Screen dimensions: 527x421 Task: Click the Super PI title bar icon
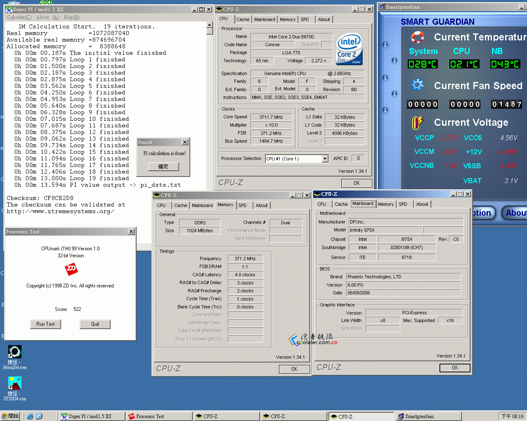pos(9,9)
